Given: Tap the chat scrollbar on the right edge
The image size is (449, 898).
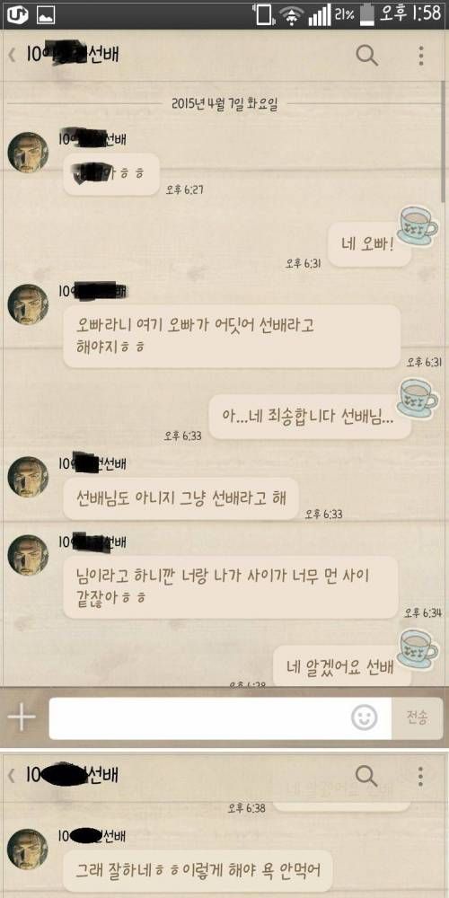Looking at the screenshot, I should coord(445,140).
